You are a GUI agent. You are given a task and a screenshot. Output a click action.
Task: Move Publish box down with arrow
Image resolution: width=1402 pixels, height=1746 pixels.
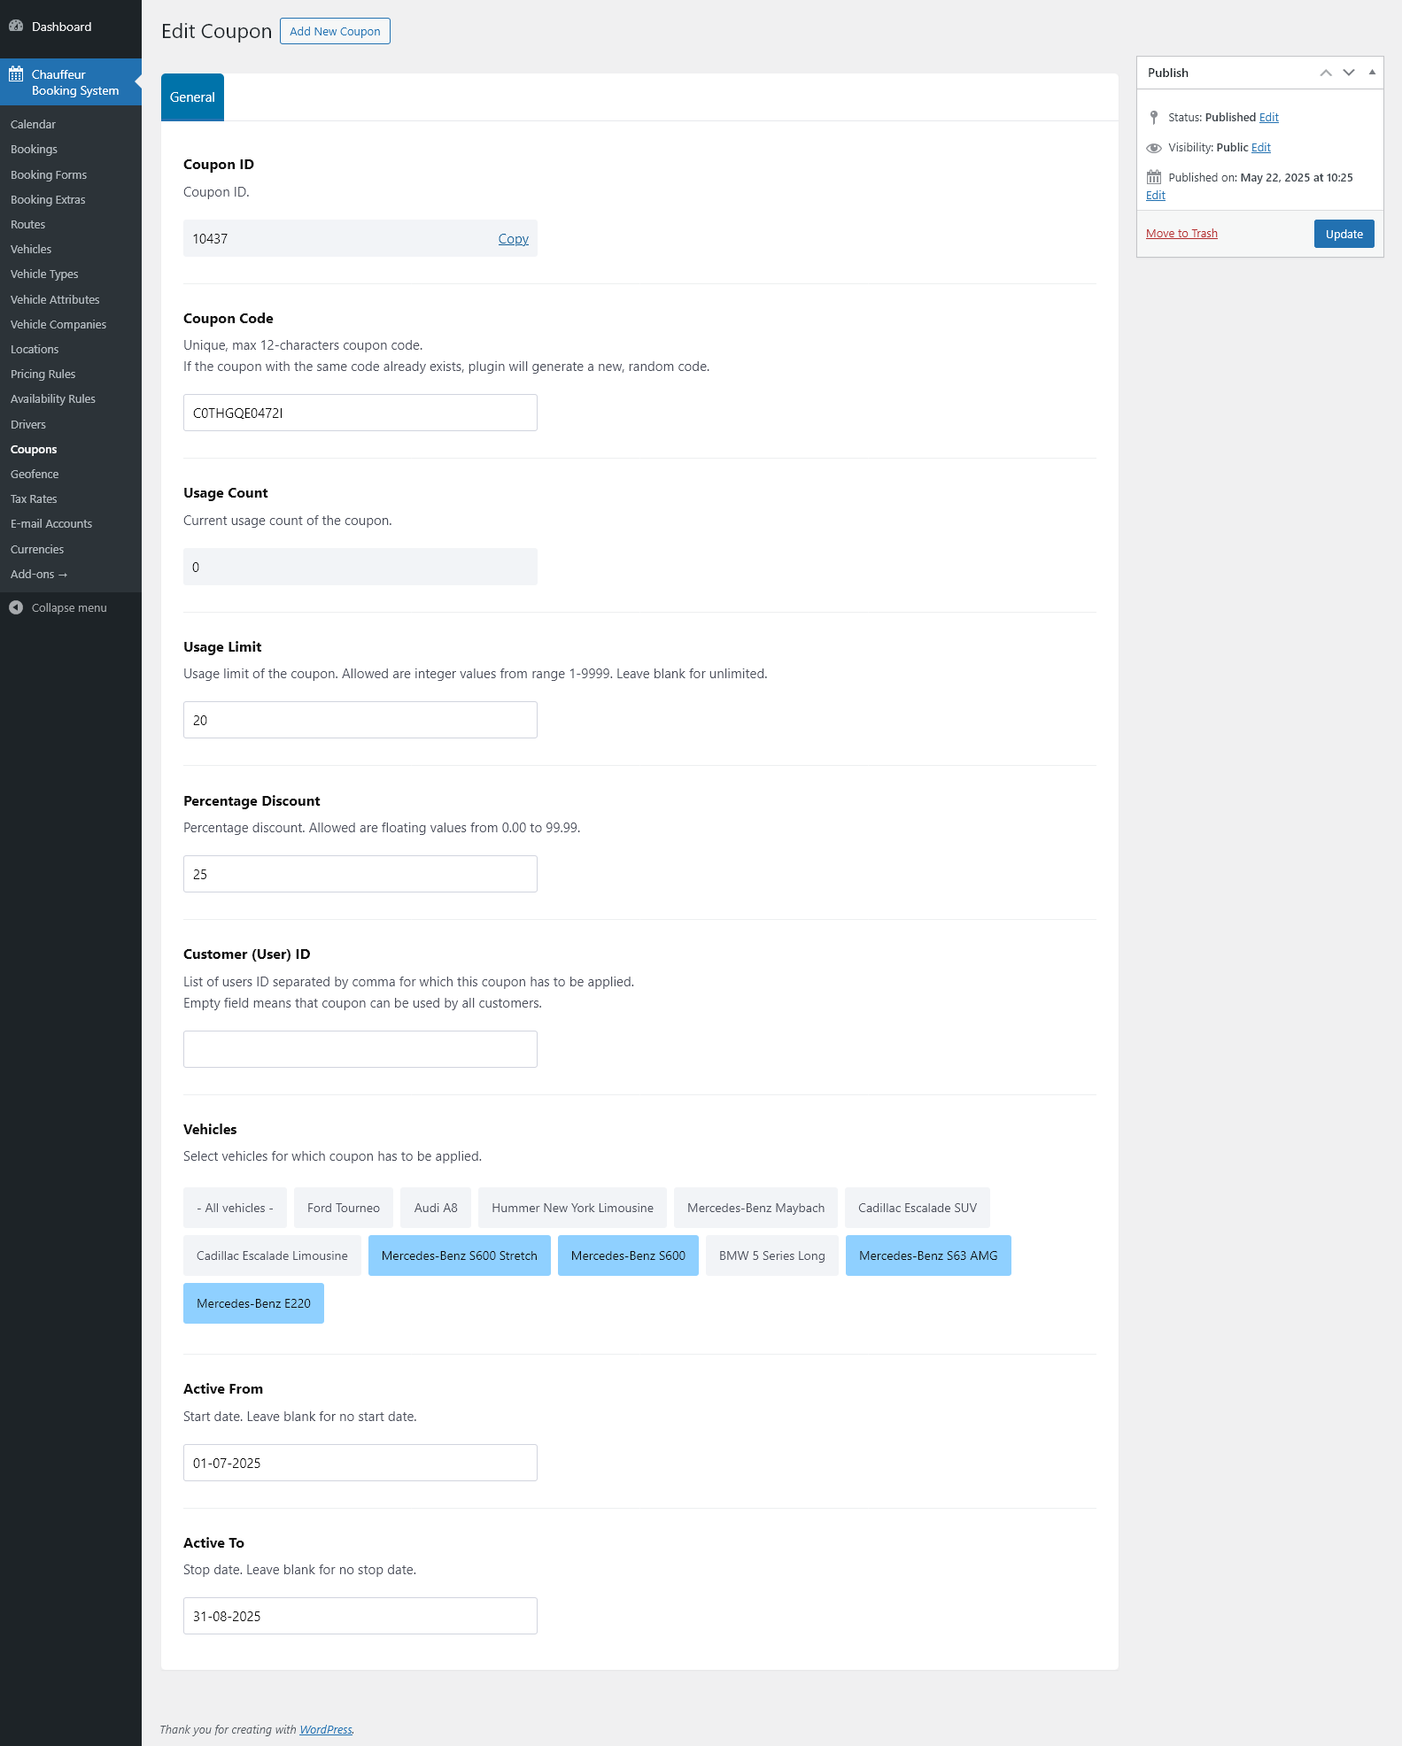[x=1349, y=73]
